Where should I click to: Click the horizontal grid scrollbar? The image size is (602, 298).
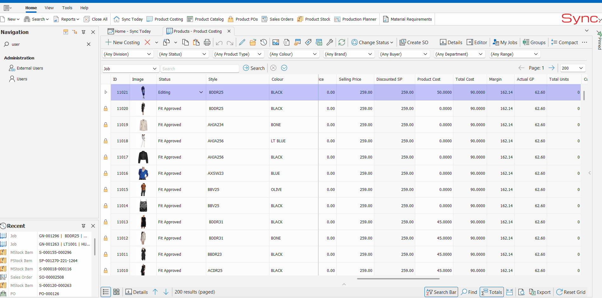(x=398, y=279)
